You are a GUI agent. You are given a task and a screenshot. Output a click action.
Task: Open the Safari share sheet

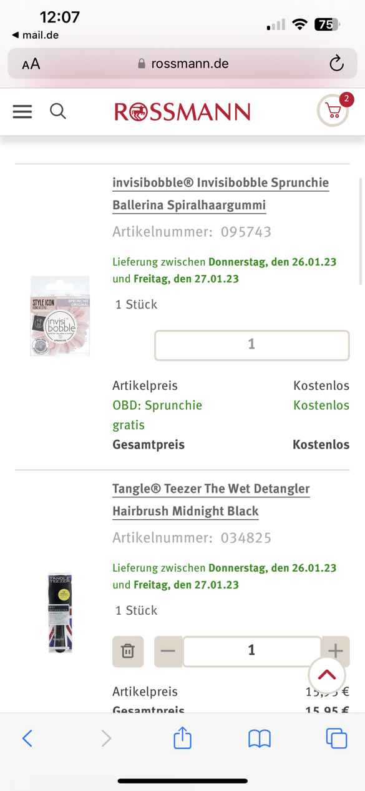click(x=182, y=737)
